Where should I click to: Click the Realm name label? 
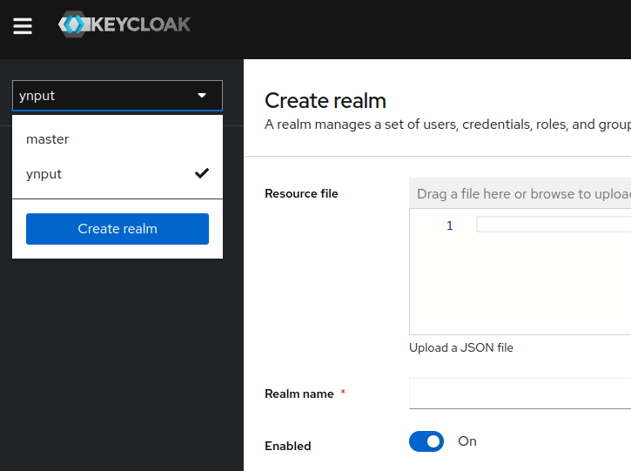(x=299, y=394)
